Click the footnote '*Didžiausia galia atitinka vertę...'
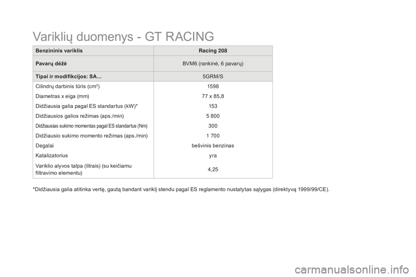Image resolution: width=416 pixels, height=277 pixels. [x=181, y=190]
